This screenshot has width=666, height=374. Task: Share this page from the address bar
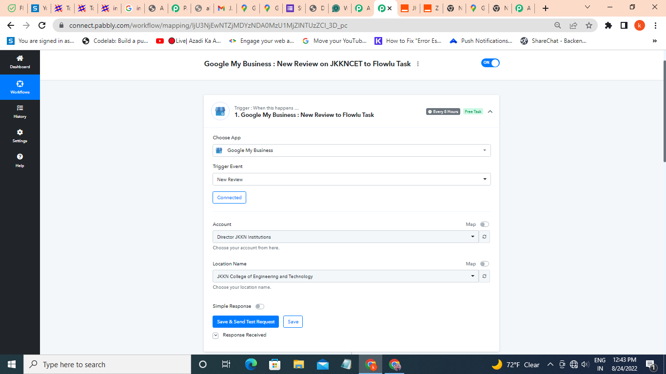pyautogui.click(x=573, y=25)
